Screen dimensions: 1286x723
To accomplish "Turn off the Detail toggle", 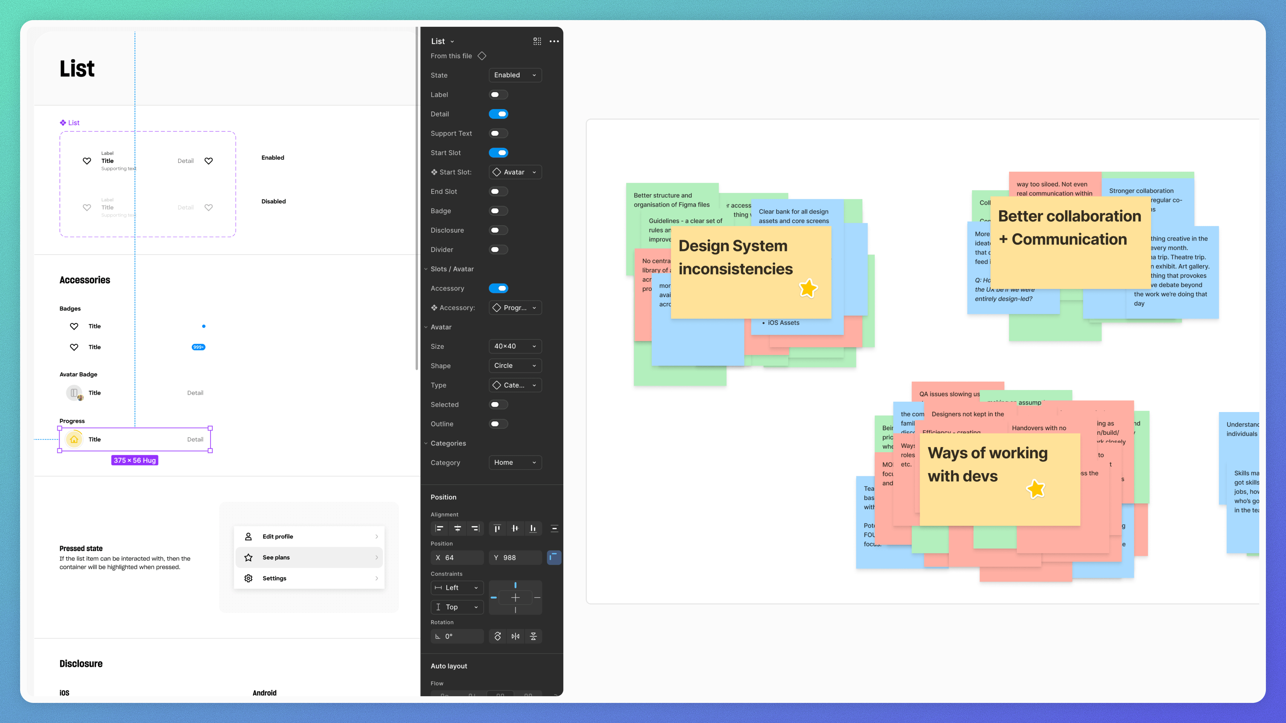I will pos(498,114).
